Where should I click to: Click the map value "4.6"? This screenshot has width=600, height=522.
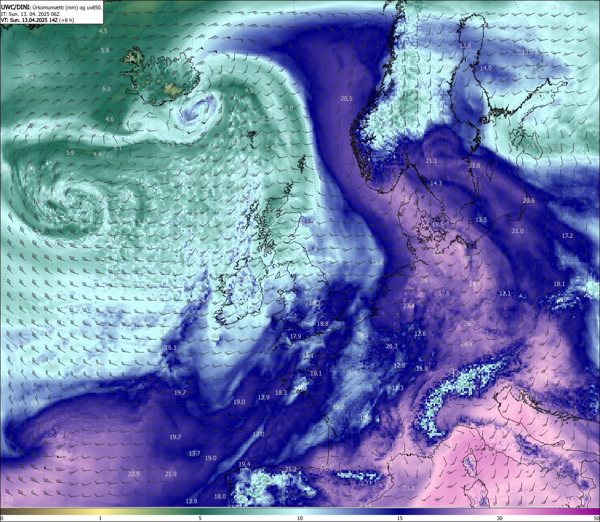[x=109, y=119]
